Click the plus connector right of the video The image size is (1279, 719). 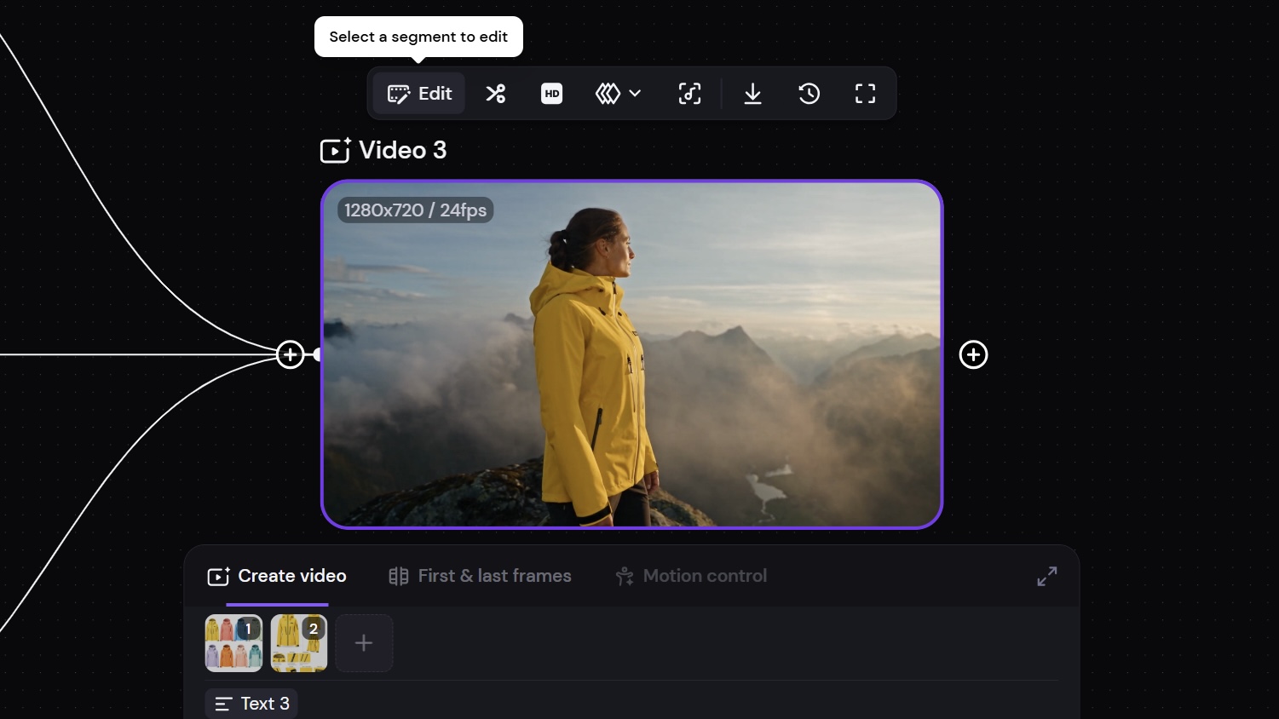[x=973, y=354]
